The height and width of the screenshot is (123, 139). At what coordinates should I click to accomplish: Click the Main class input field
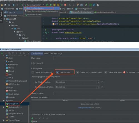[96, 58]
